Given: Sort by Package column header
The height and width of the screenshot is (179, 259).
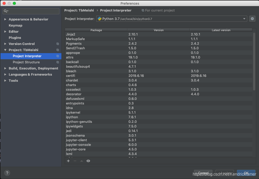Looking at the screenshot, I should [x=96, y=30].
